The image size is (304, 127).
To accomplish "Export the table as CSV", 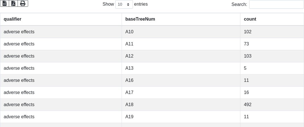I will (5, 3).
